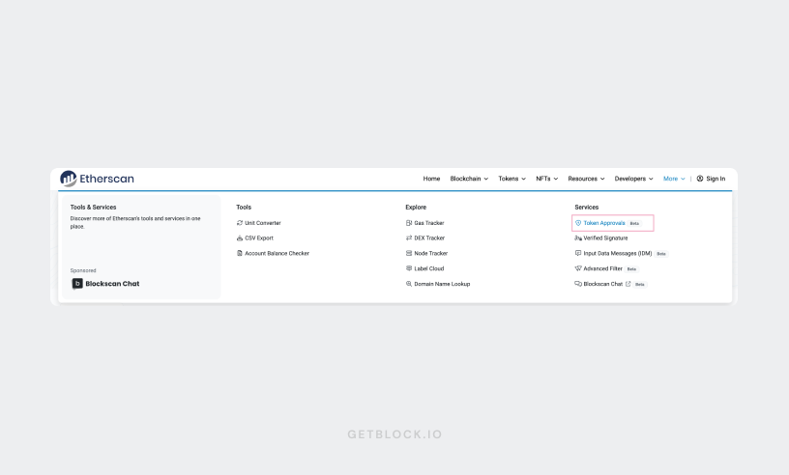Open the DEX Tracker page

click(429, 237)
